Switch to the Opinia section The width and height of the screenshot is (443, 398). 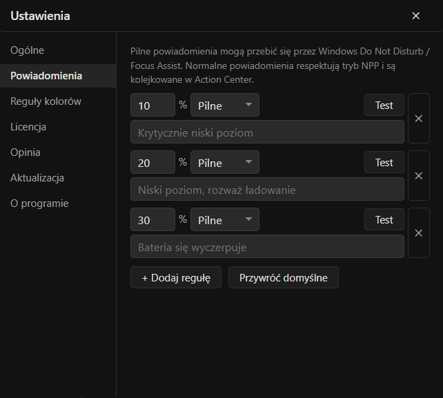coord(58,152)
